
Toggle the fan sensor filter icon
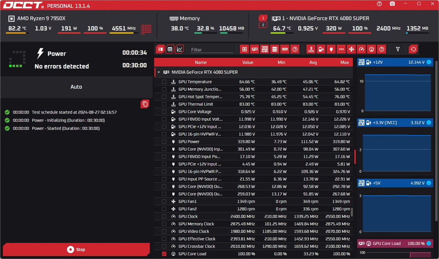point(351,50)
